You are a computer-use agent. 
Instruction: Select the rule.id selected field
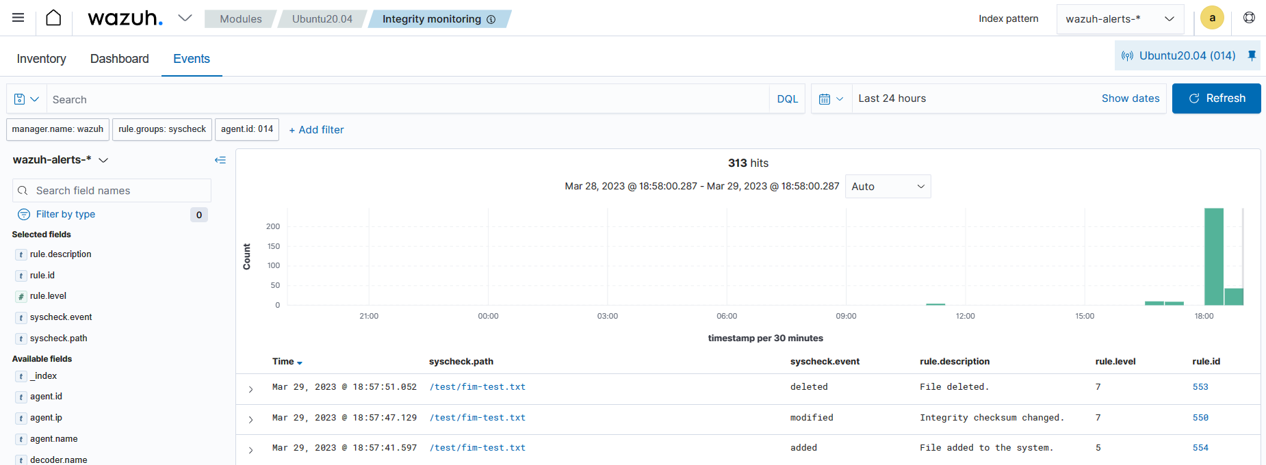click(x=42, y=276)
